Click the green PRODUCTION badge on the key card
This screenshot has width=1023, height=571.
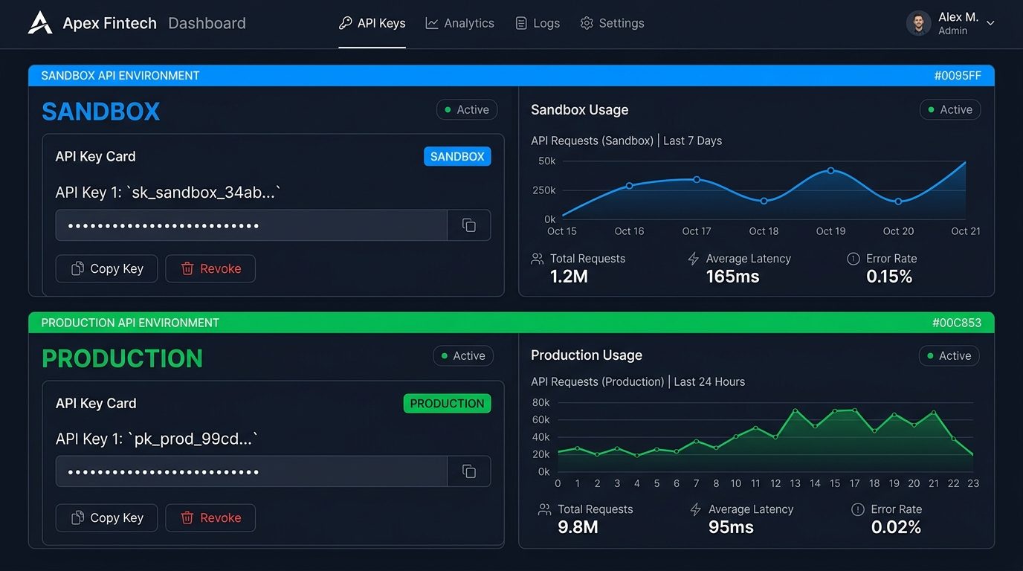(x=447, y=404)
